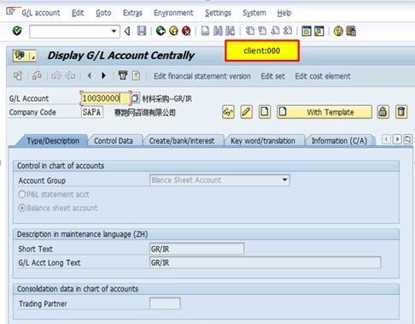Select the P&L statement acct radio
The height and width of the screenshot is (324, 415).
[22, 194]
